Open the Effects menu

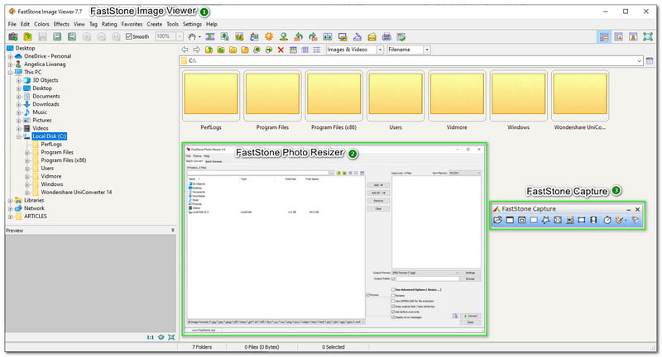coord(61,25)
